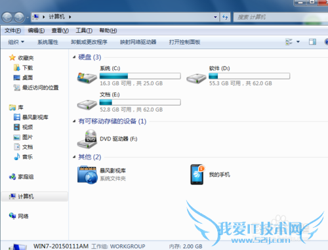Click 打开控制面板 in the toolbar

point(184,42)
